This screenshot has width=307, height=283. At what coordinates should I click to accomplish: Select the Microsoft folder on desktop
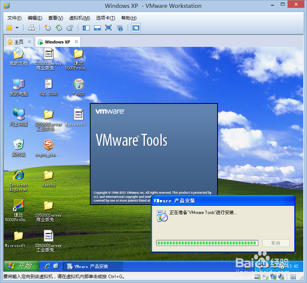[18, 239]
